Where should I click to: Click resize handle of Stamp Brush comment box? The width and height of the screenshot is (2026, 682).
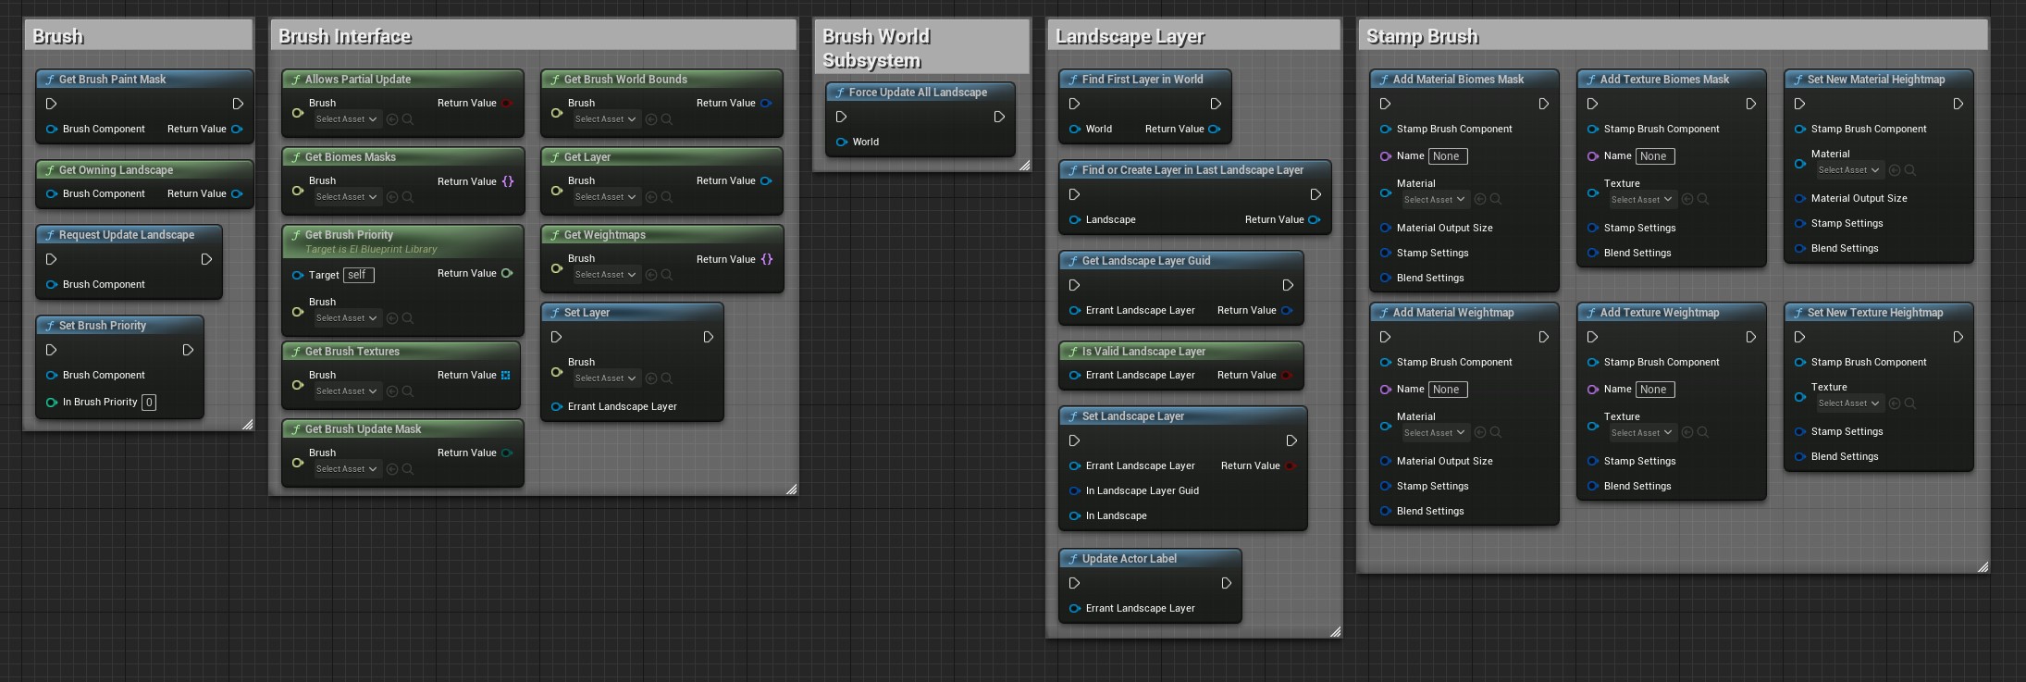(1983, 566)
